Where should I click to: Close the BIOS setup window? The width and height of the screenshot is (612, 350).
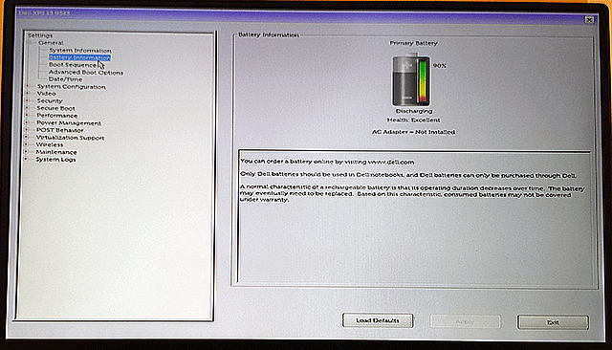coord(589,19)
